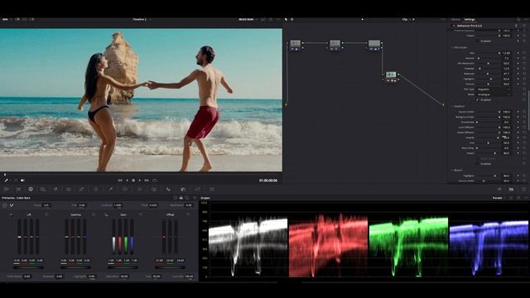530x298 pixels.
Task: Open the Magic Mask palette
Action: (x=154, y=190)
